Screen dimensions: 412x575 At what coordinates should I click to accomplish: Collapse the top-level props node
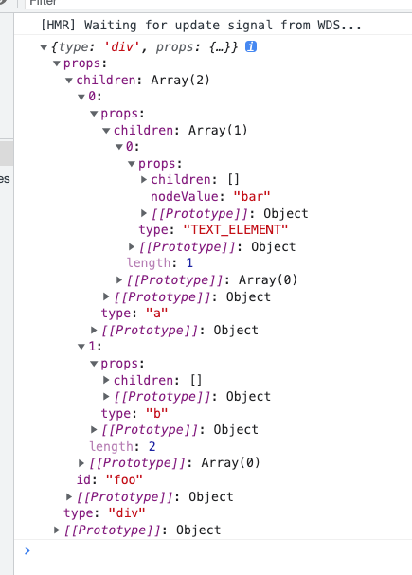[x=57, y=63]
